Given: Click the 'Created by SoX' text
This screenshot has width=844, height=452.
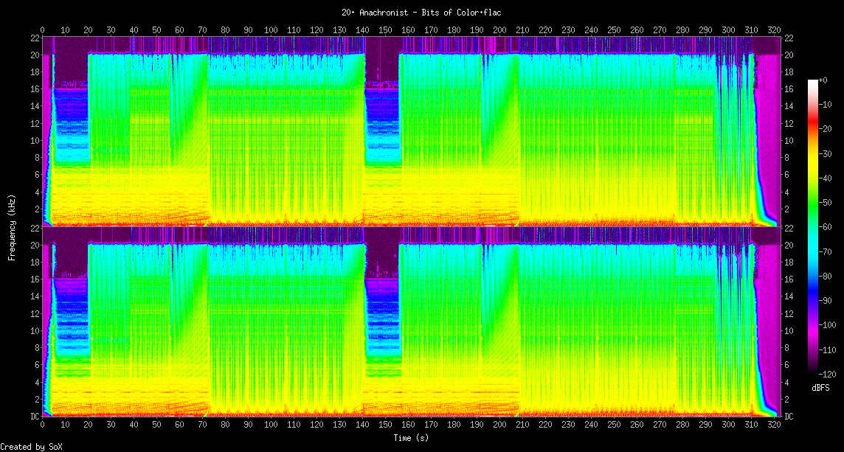Looking at the screenshot, I should [x=31, y=446].
